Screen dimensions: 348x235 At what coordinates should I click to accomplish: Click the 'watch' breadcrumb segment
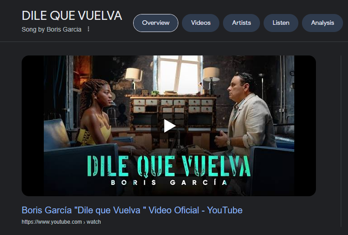point(94,222)
